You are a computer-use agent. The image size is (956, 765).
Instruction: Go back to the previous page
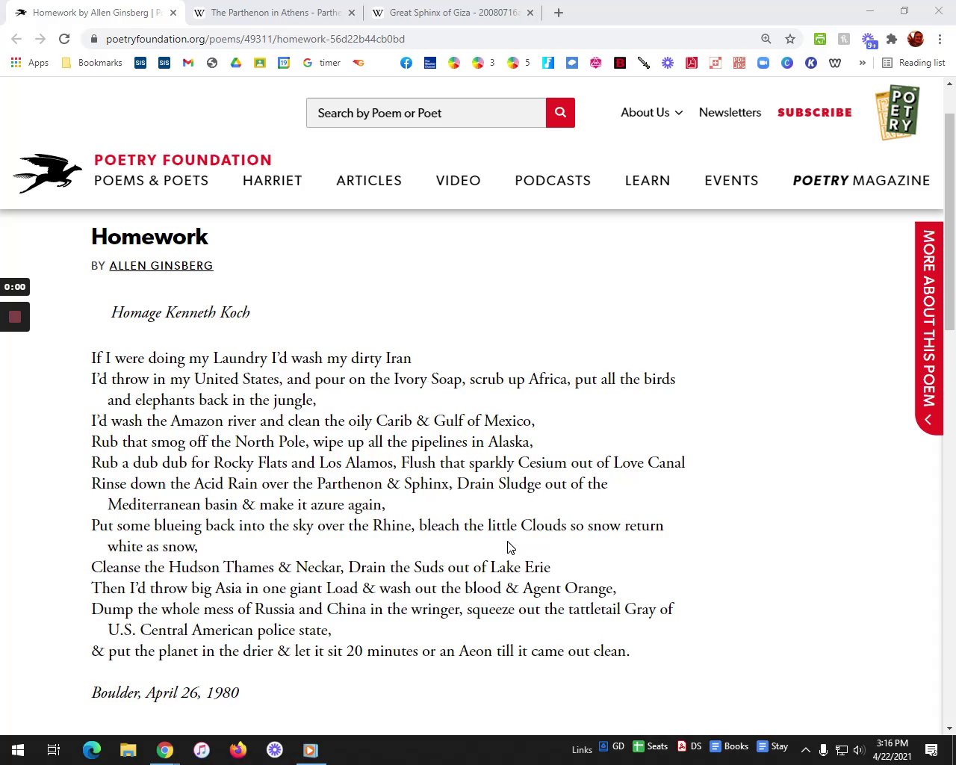16,39
